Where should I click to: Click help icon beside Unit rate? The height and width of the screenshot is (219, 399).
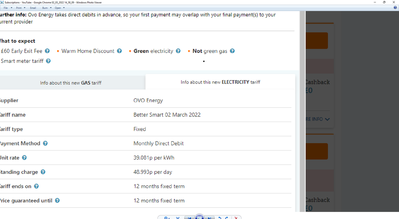[x=24, y=157]
